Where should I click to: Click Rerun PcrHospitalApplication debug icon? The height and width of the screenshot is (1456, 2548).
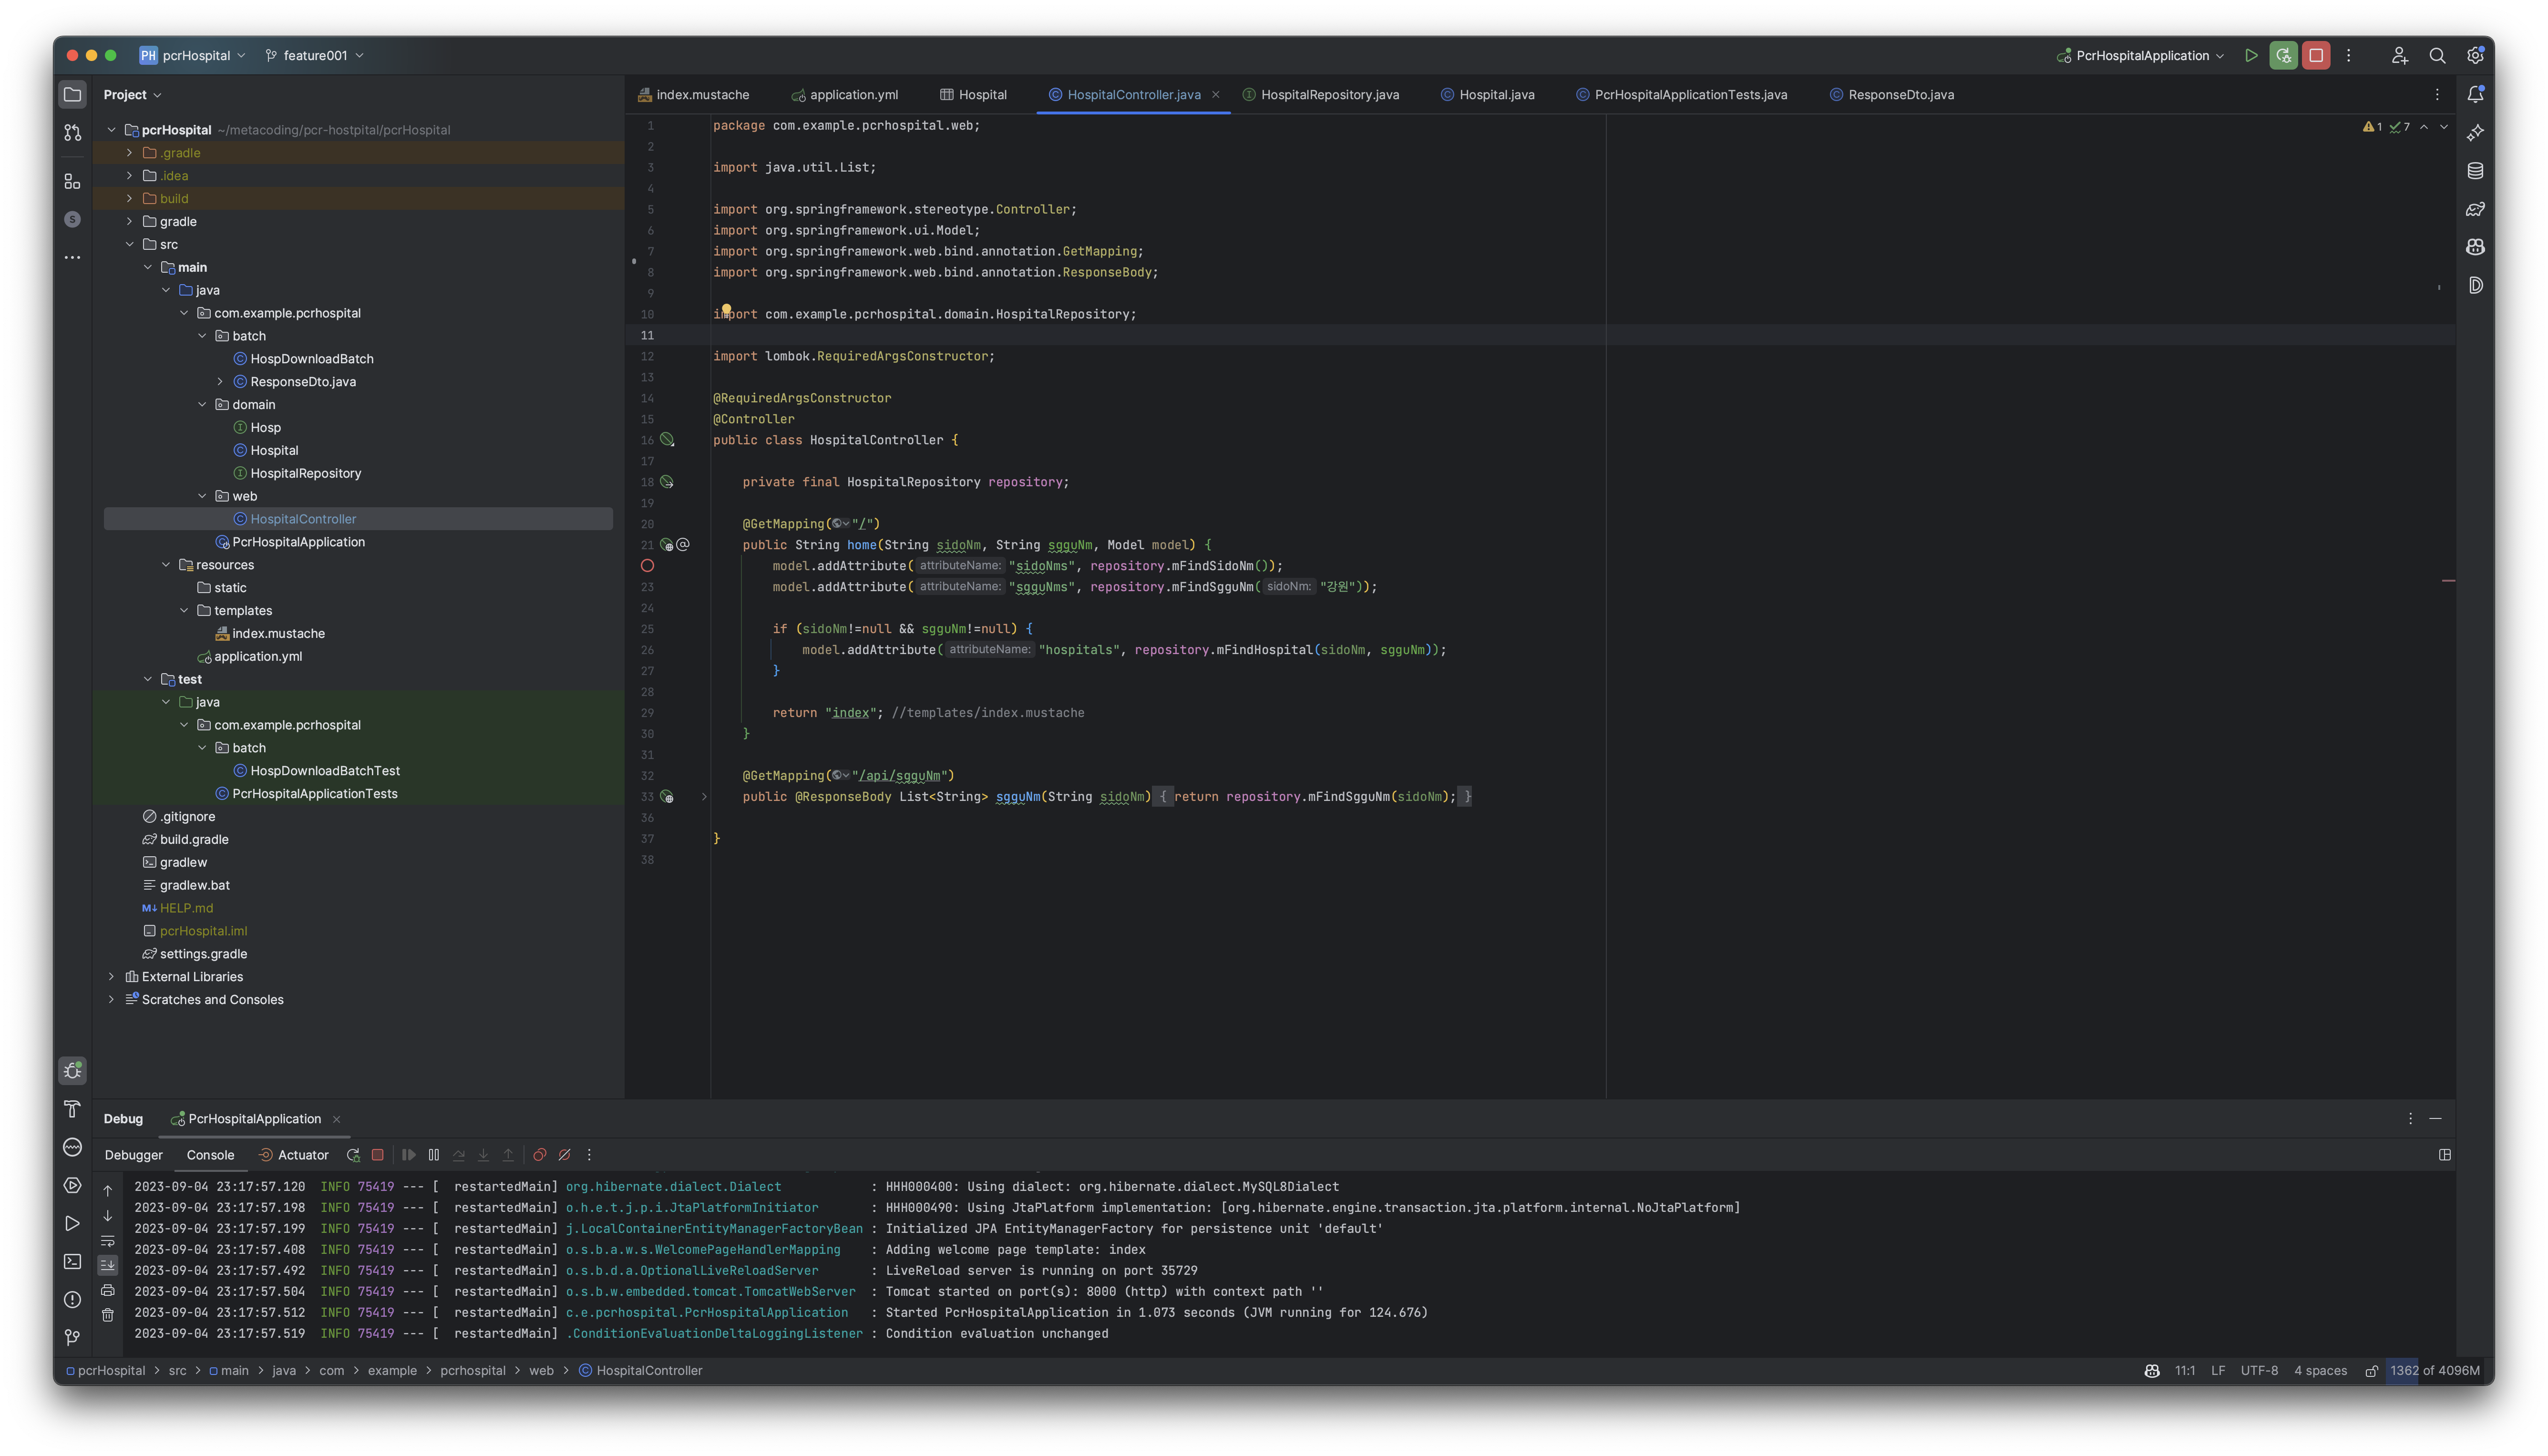[x=353, y=1155]
